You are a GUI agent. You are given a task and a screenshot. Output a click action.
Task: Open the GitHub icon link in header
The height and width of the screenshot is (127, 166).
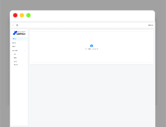(x=17, y=25)
